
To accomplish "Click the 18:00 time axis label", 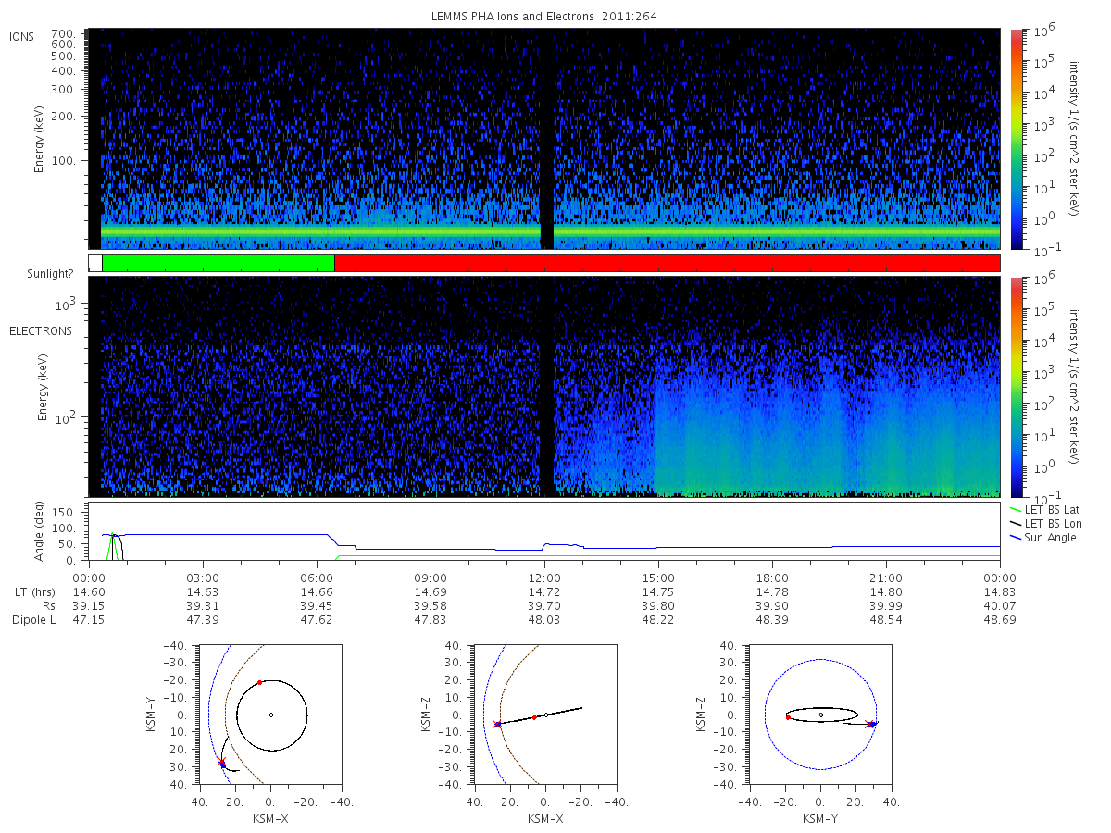I will (772, 576).
